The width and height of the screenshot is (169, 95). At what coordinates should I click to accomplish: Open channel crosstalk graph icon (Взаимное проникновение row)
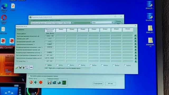[x=135, y=50]
